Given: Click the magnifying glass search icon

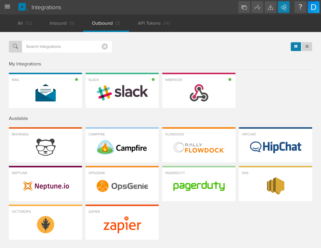Looking at the screenshot, I should [x=16, y=47].
